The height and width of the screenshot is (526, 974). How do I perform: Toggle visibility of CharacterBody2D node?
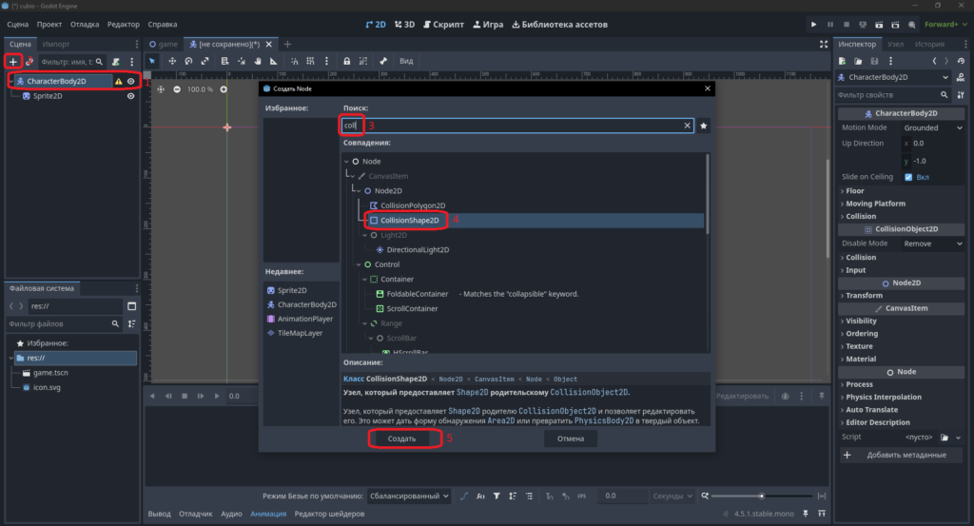coord(130,82)
